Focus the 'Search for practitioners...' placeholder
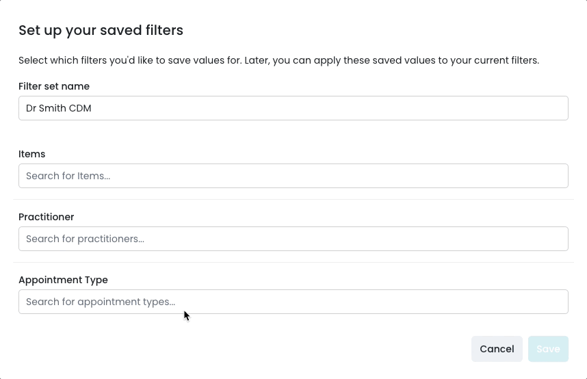 [x=85, y=239]
